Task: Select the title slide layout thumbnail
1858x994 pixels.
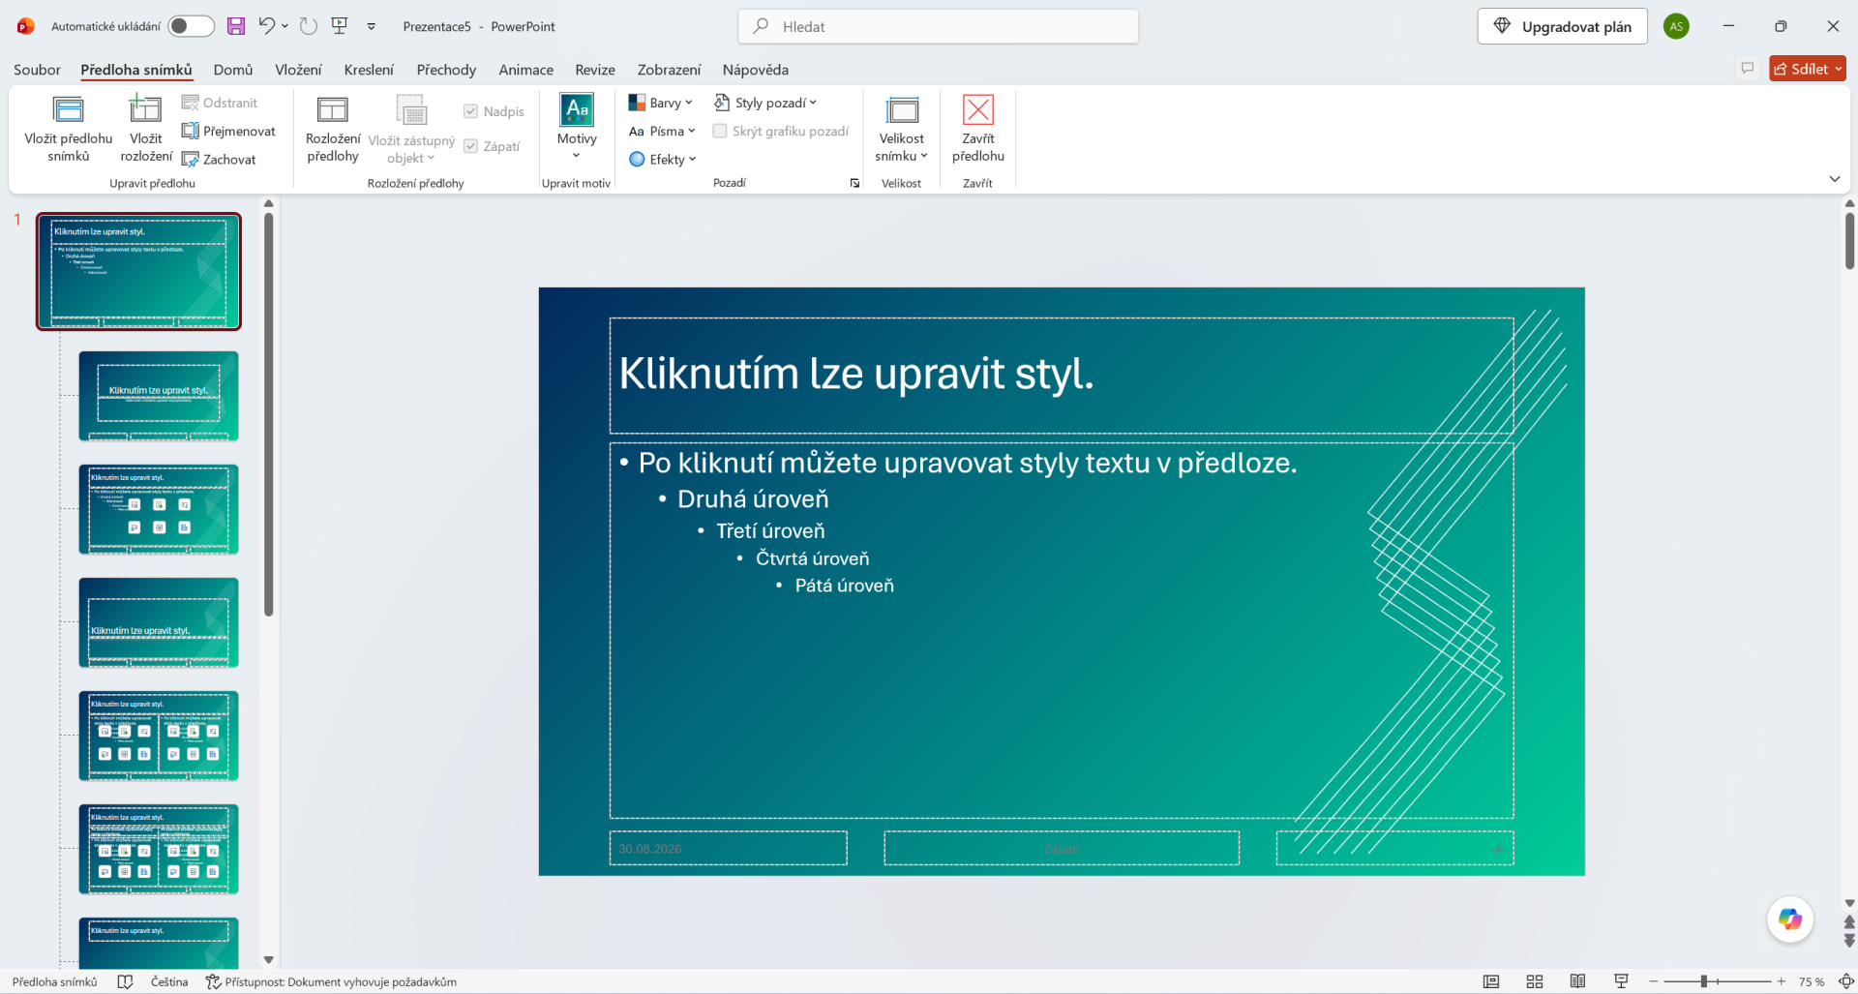Action: click(x=159, y=396)
